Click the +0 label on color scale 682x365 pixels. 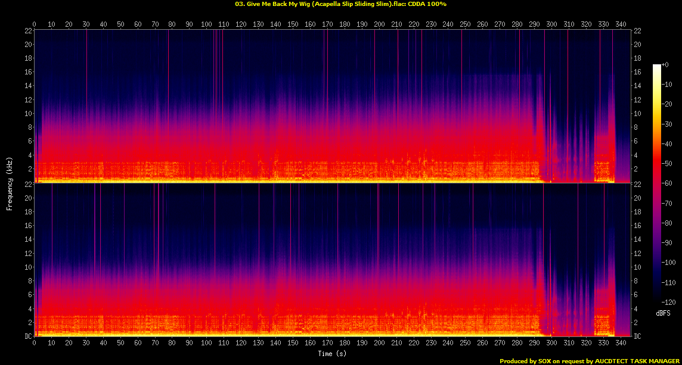tap(665, 64)
